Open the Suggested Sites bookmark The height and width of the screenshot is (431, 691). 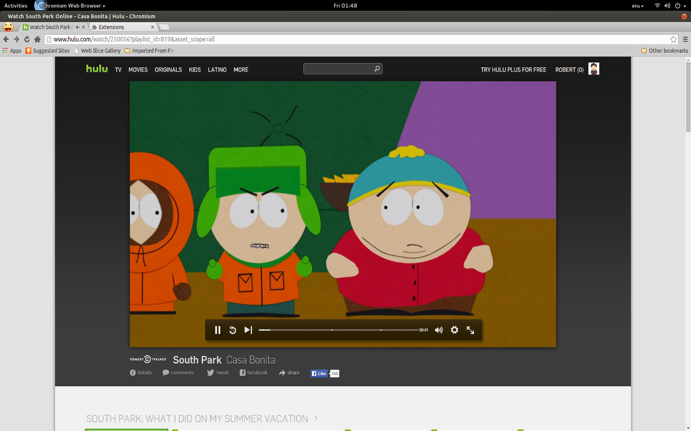click(x=48, y=51)
